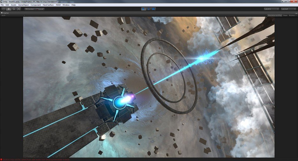This screenshot has height=161, width=298.
Task: Select the Rotate tool
Action: point(14,9)
